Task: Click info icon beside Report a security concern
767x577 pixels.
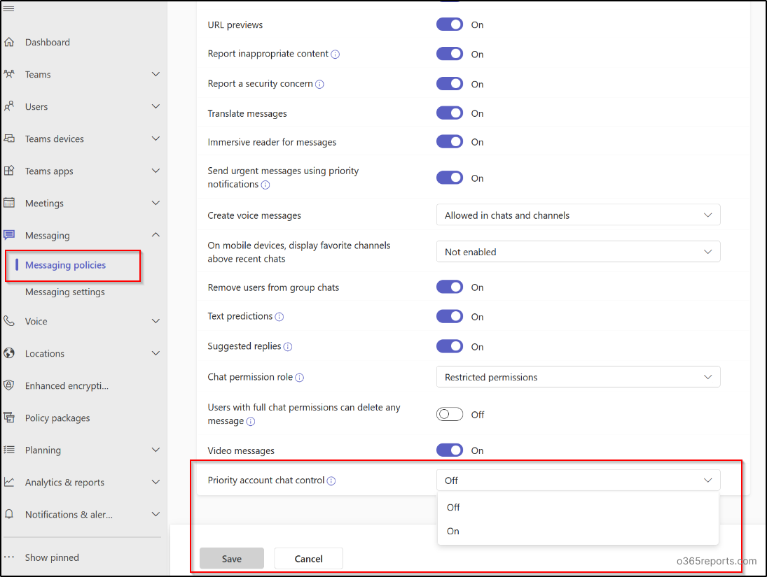Action: [319, 84]
